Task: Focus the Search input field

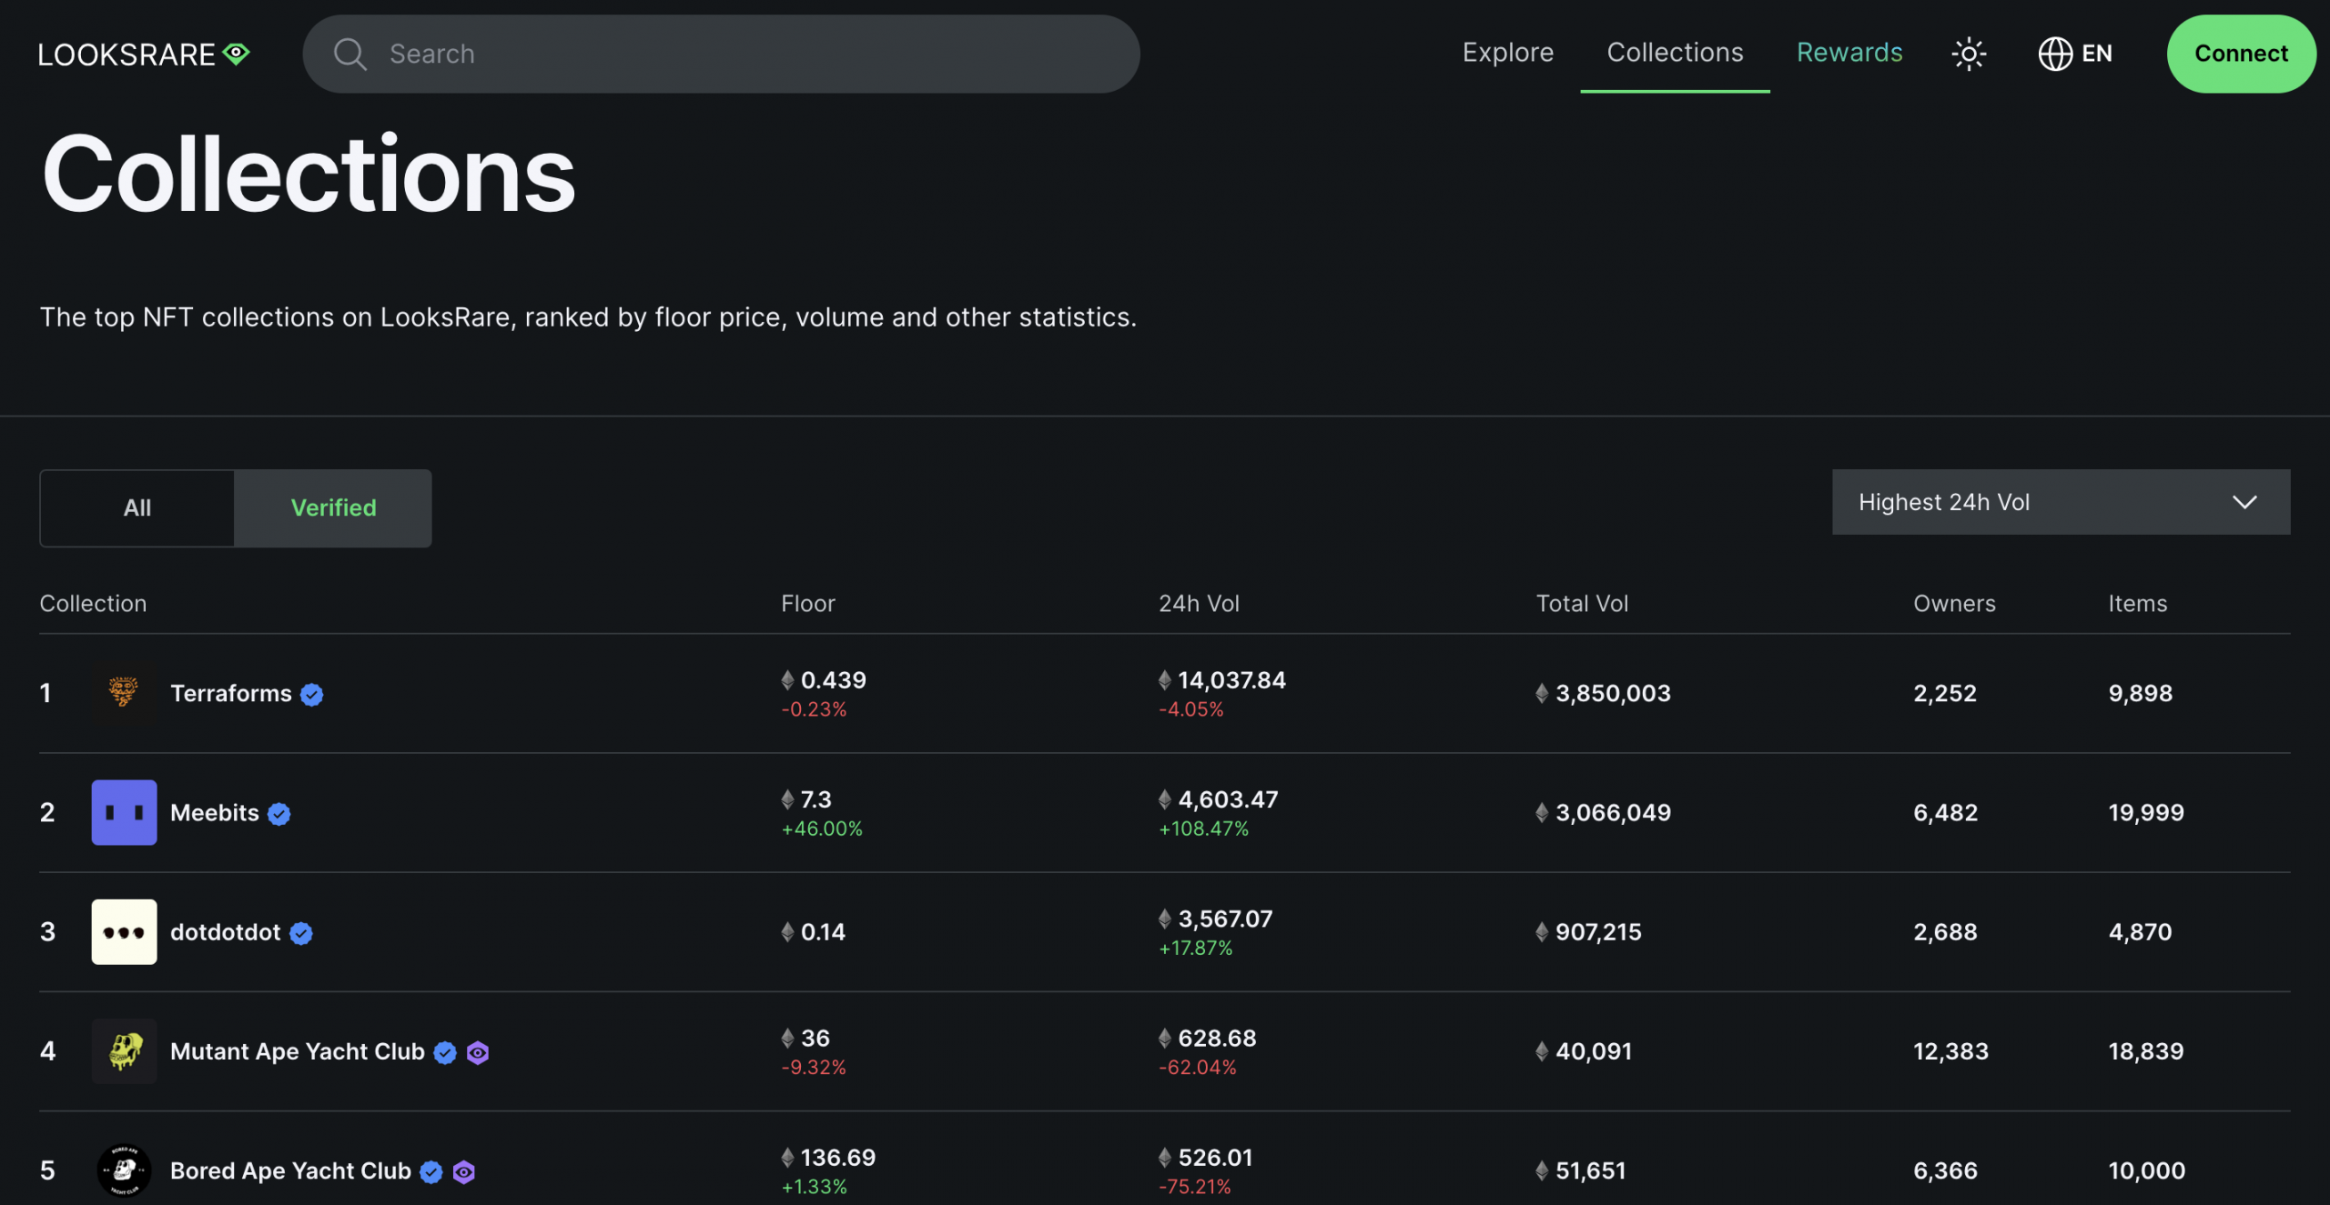Action: (x=721, y=54)
